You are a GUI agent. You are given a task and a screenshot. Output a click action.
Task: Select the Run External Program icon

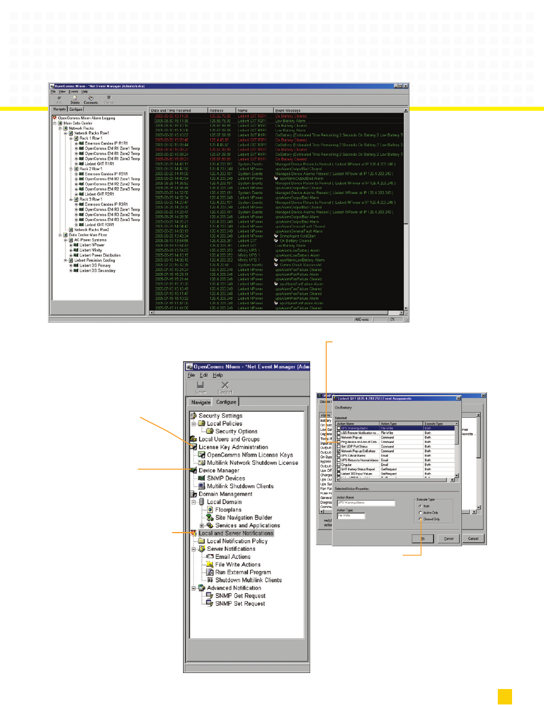(x=210, y=572)
